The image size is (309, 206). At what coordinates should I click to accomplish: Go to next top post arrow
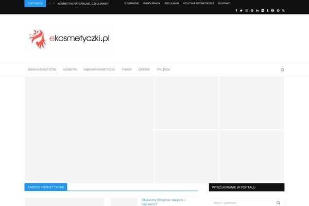pos(54,4)
